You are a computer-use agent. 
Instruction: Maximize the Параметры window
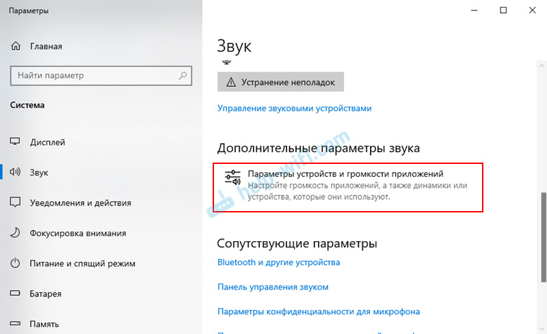(503, 10)
